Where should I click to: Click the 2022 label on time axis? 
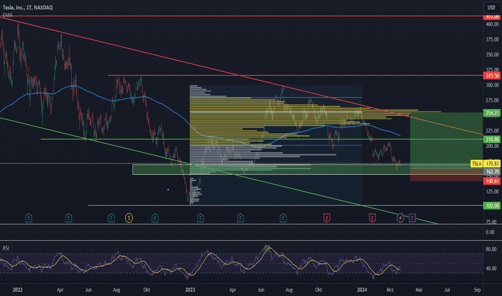18,290
